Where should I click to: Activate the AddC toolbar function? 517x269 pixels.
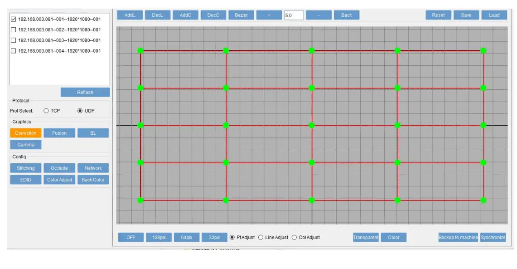pos(185,15)
